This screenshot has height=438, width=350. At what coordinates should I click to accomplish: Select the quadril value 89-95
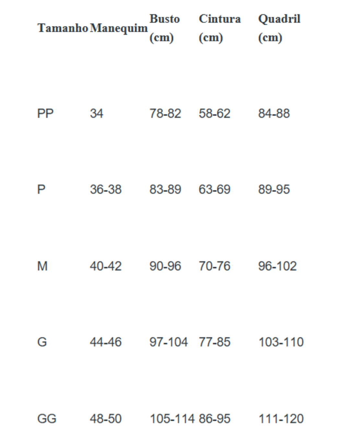click(274, 189)
